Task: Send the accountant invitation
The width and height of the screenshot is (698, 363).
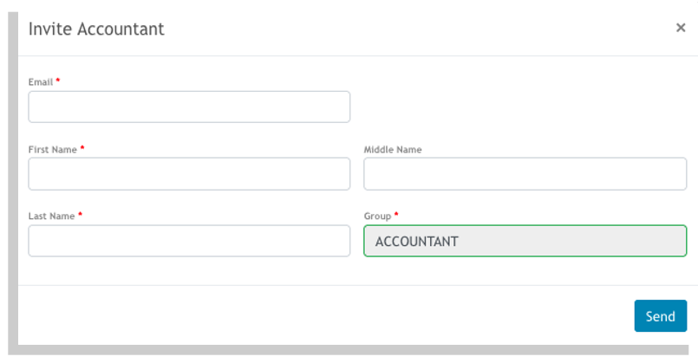Action: pyautogui.click(x=660, y=316)
